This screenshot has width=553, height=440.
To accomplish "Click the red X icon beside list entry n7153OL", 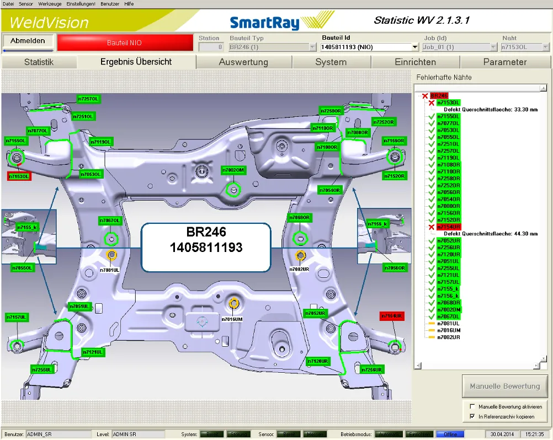I will [x=432, y=103].
